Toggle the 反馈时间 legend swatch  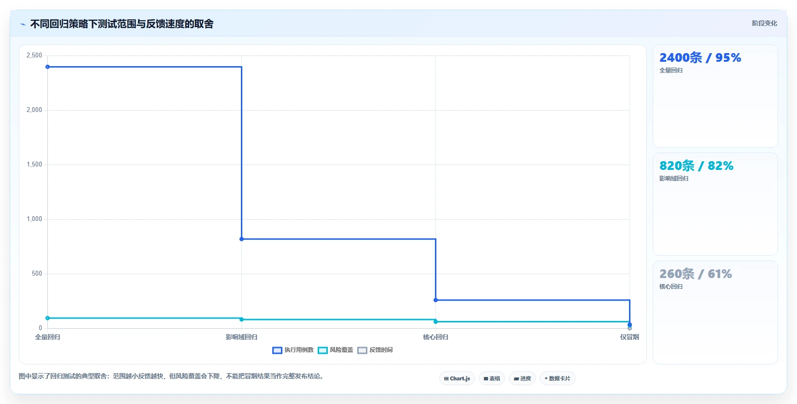pyautogui.click(x=362, y=350)
